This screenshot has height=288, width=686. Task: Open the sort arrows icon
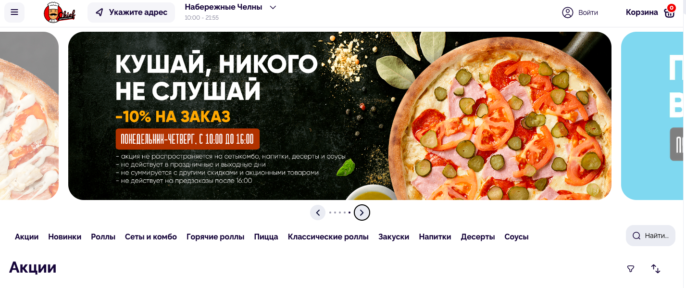[x=656, y=269]
